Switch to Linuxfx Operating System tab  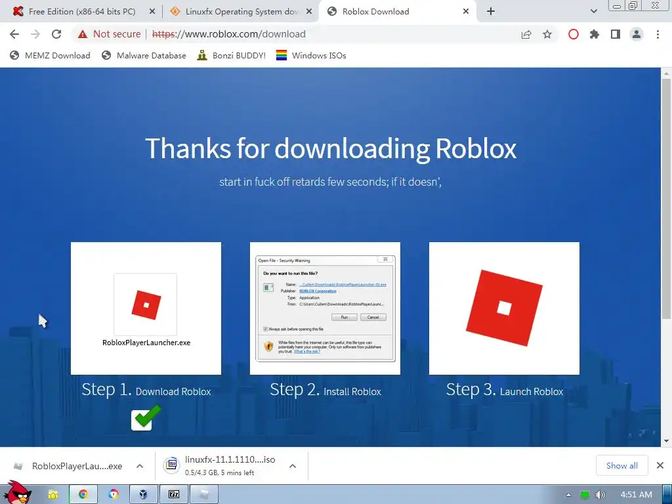[236, 12]
